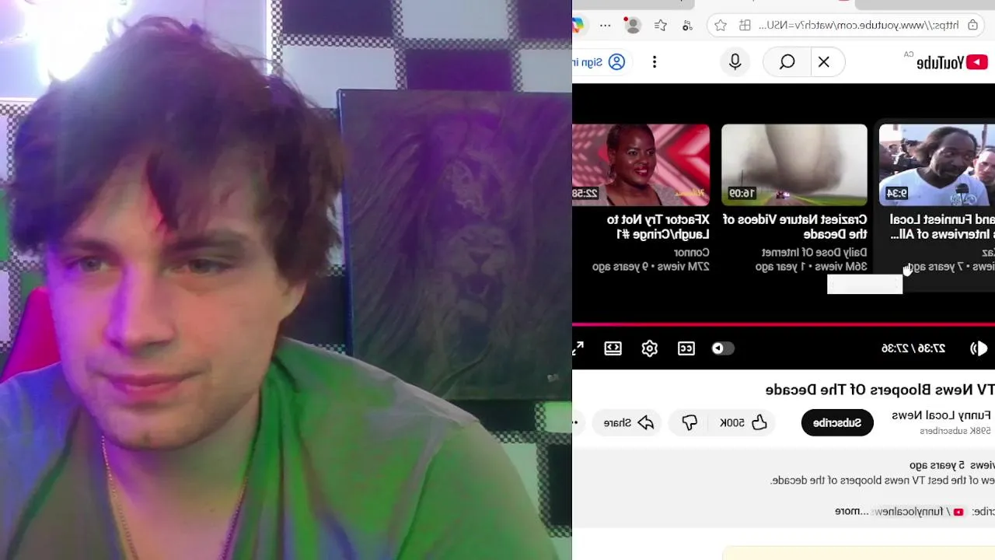This screenshot has width=995, height=560.
Task: Switch to theater mode
Action: click(613, 348)
